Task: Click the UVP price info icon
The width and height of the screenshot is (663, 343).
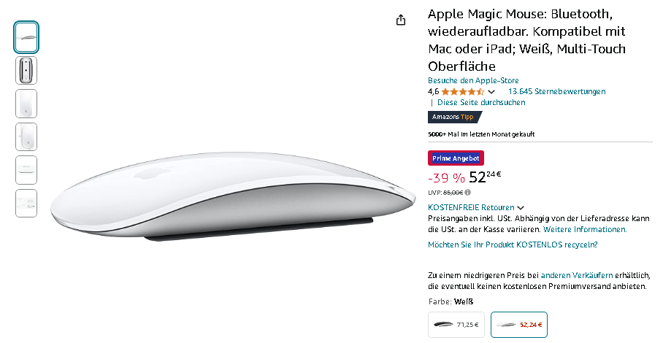Action: tap(467, 192)
